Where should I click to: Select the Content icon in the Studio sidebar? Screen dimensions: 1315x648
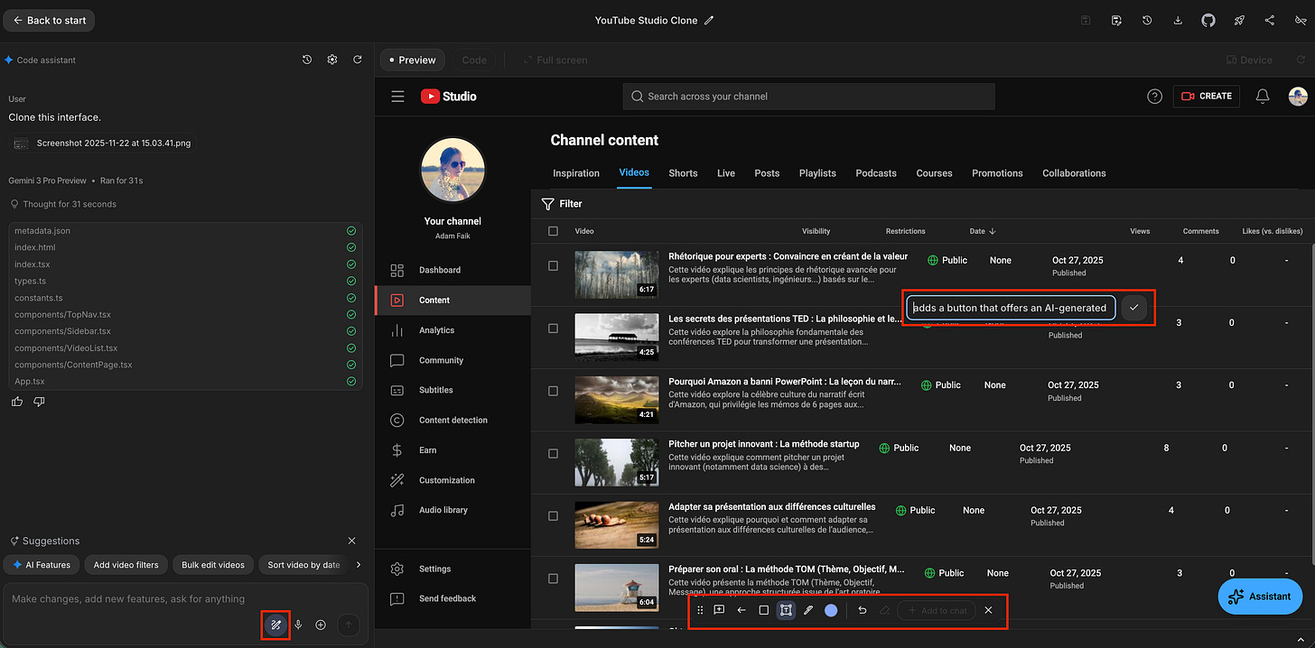[x=396, y=300]
